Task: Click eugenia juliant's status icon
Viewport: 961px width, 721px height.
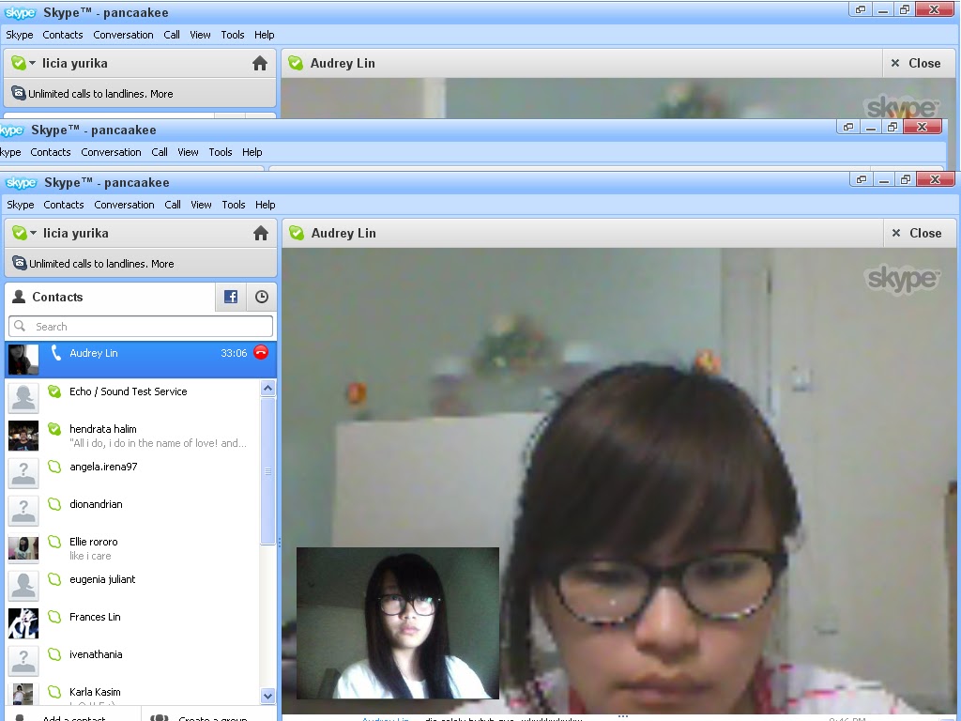Action: tap(54, 578)
